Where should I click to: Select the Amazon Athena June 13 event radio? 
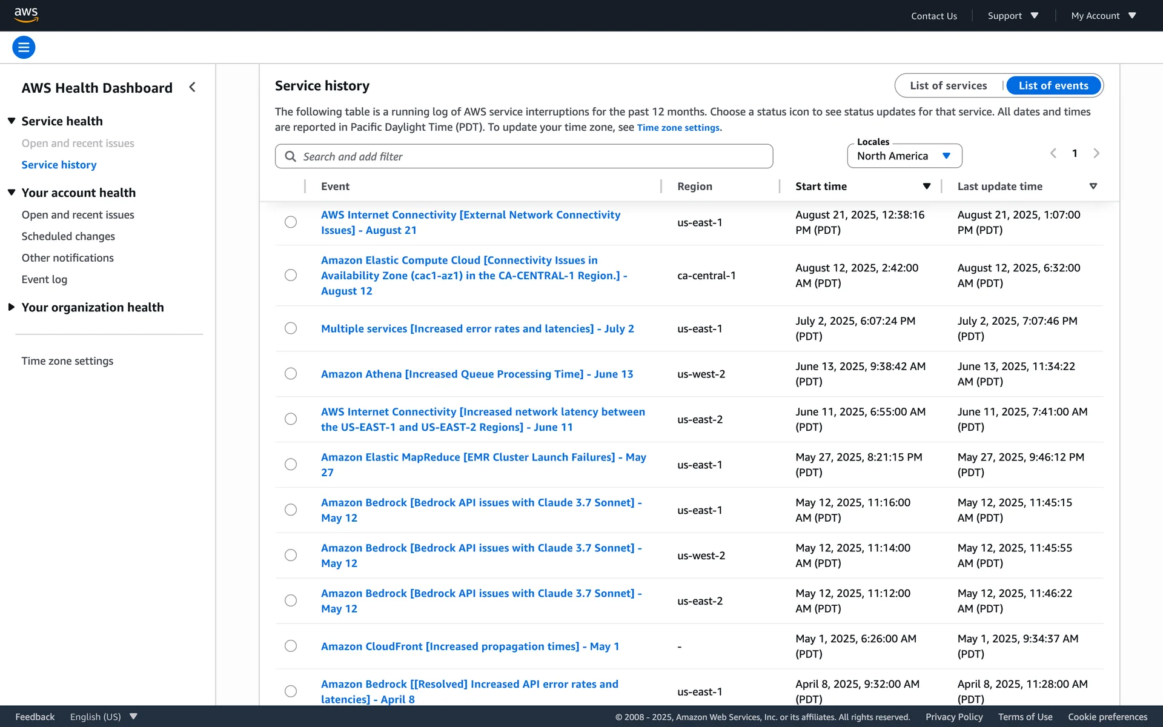coord(291,374)
